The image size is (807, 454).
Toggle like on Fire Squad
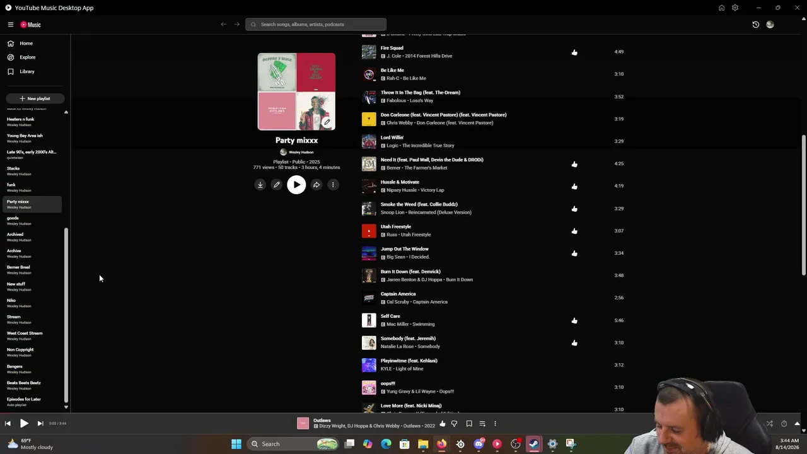(574, 52)
